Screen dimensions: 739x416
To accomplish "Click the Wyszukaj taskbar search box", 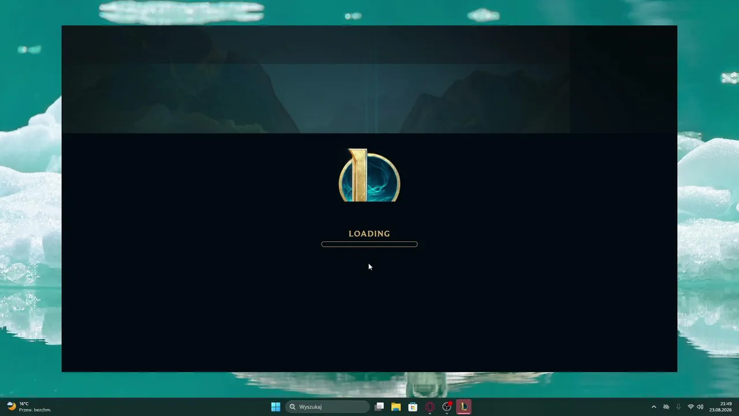I will point(327,407).
